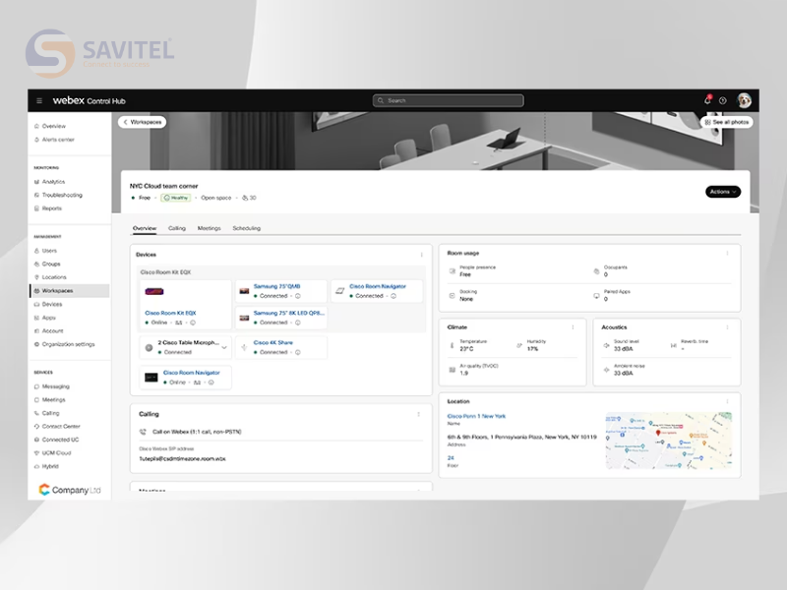Screen dimensions: 787x590
Task: Switch to the Calling tab
Action: pos(177,228)
